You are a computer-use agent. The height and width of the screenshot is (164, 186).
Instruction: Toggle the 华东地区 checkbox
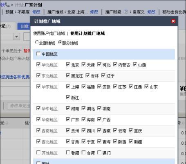(x=38, y=87)
